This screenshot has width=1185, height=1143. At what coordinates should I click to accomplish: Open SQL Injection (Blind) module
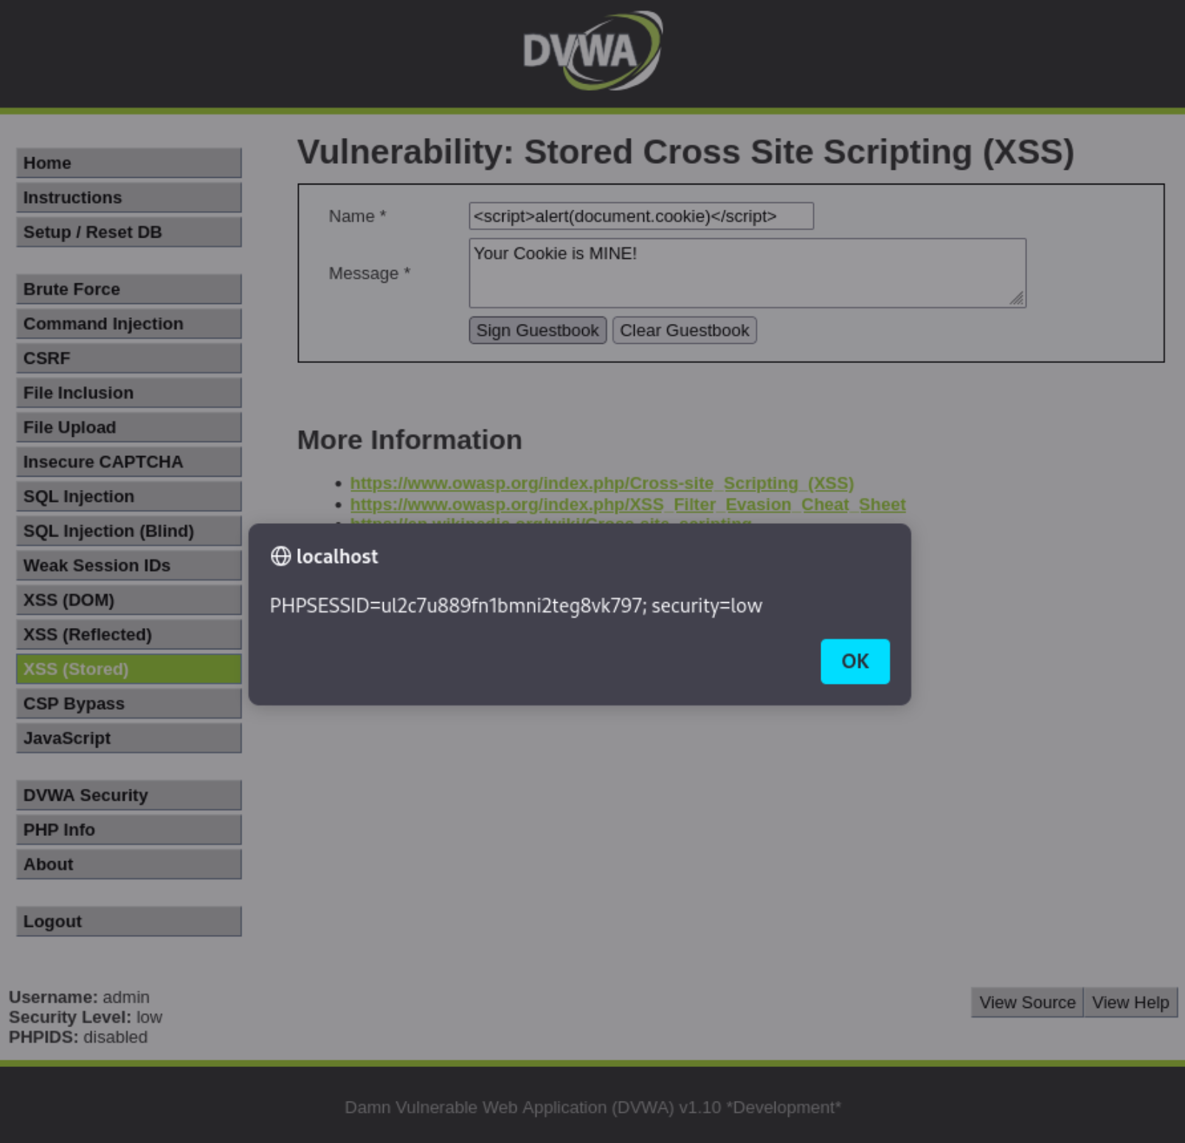[129, 531]
